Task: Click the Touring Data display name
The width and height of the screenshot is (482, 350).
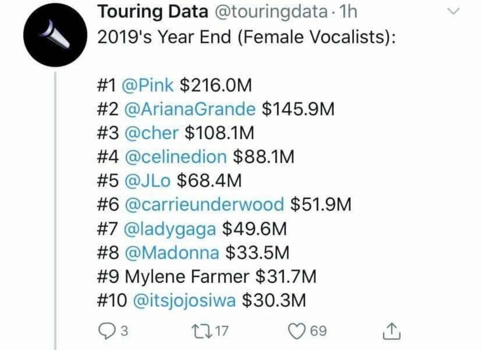Action: tap(152, 12)
